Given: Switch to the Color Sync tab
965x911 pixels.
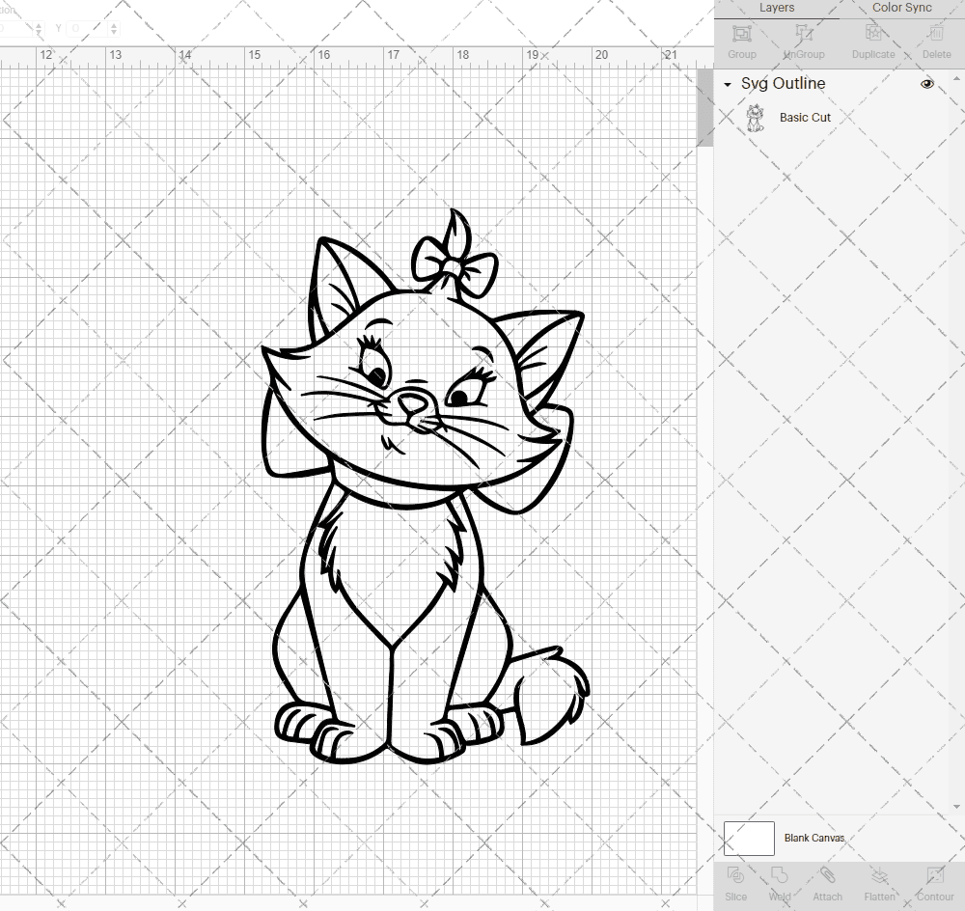Looking at the screenshot, I should tap(901, 8).
